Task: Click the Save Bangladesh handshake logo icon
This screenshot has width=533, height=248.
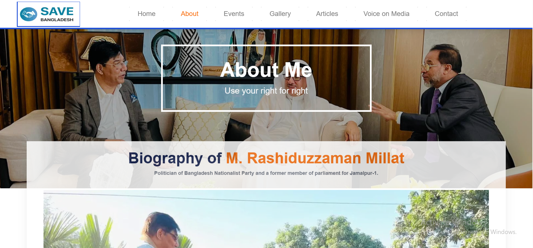Action: 29,14
